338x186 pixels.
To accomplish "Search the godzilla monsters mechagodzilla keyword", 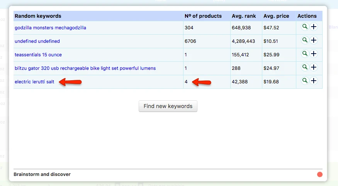I will pyautogui.click(x=305, y=27).
